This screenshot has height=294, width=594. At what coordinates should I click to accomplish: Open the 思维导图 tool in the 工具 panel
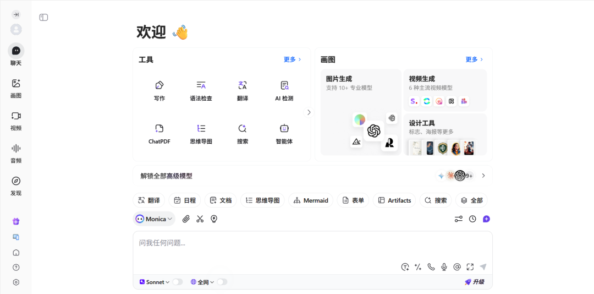tap(201, 134)
